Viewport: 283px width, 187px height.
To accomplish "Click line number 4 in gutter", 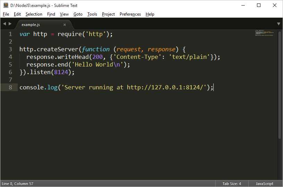I will tap(10, 57).
